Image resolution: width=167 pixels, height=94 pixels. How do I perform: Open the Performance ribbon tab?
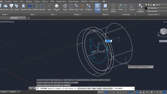[94, 1]
